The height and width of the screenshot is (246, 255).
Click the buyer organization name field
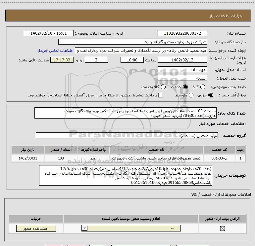tap(133, 42)
